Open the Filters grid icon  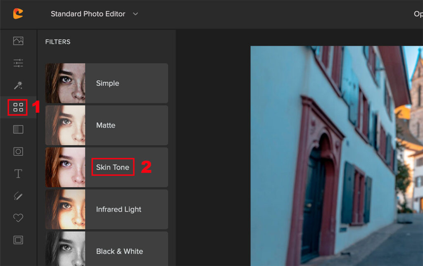click(x=18, y=108)
